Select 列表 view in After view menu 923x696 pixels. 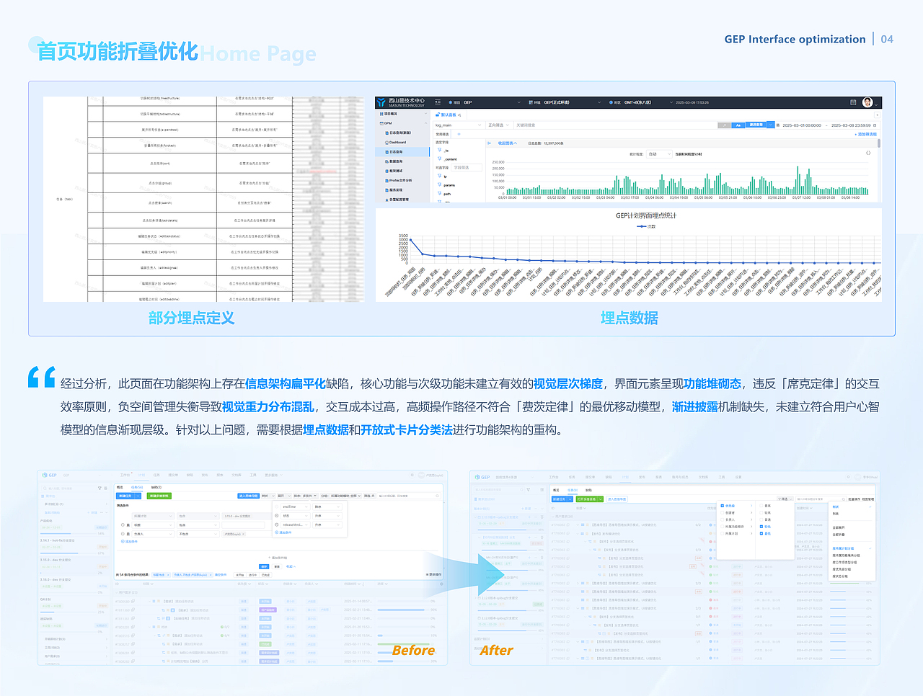pos(836,514)
